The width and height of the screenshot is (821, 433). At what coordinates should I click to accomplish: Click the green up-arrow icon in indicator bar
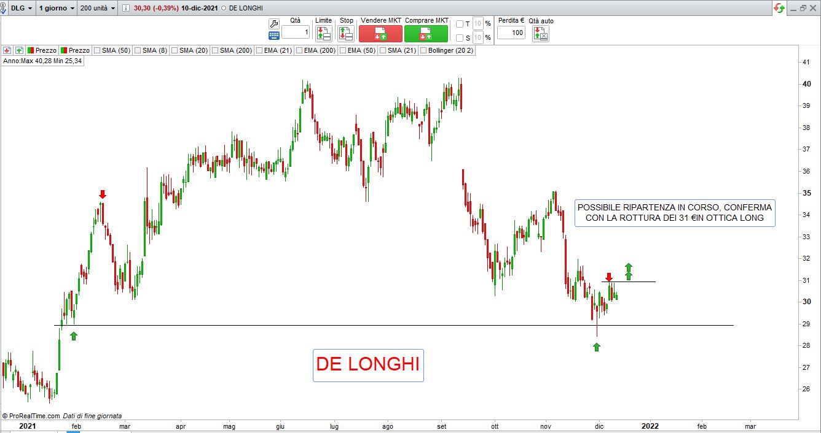19,50
